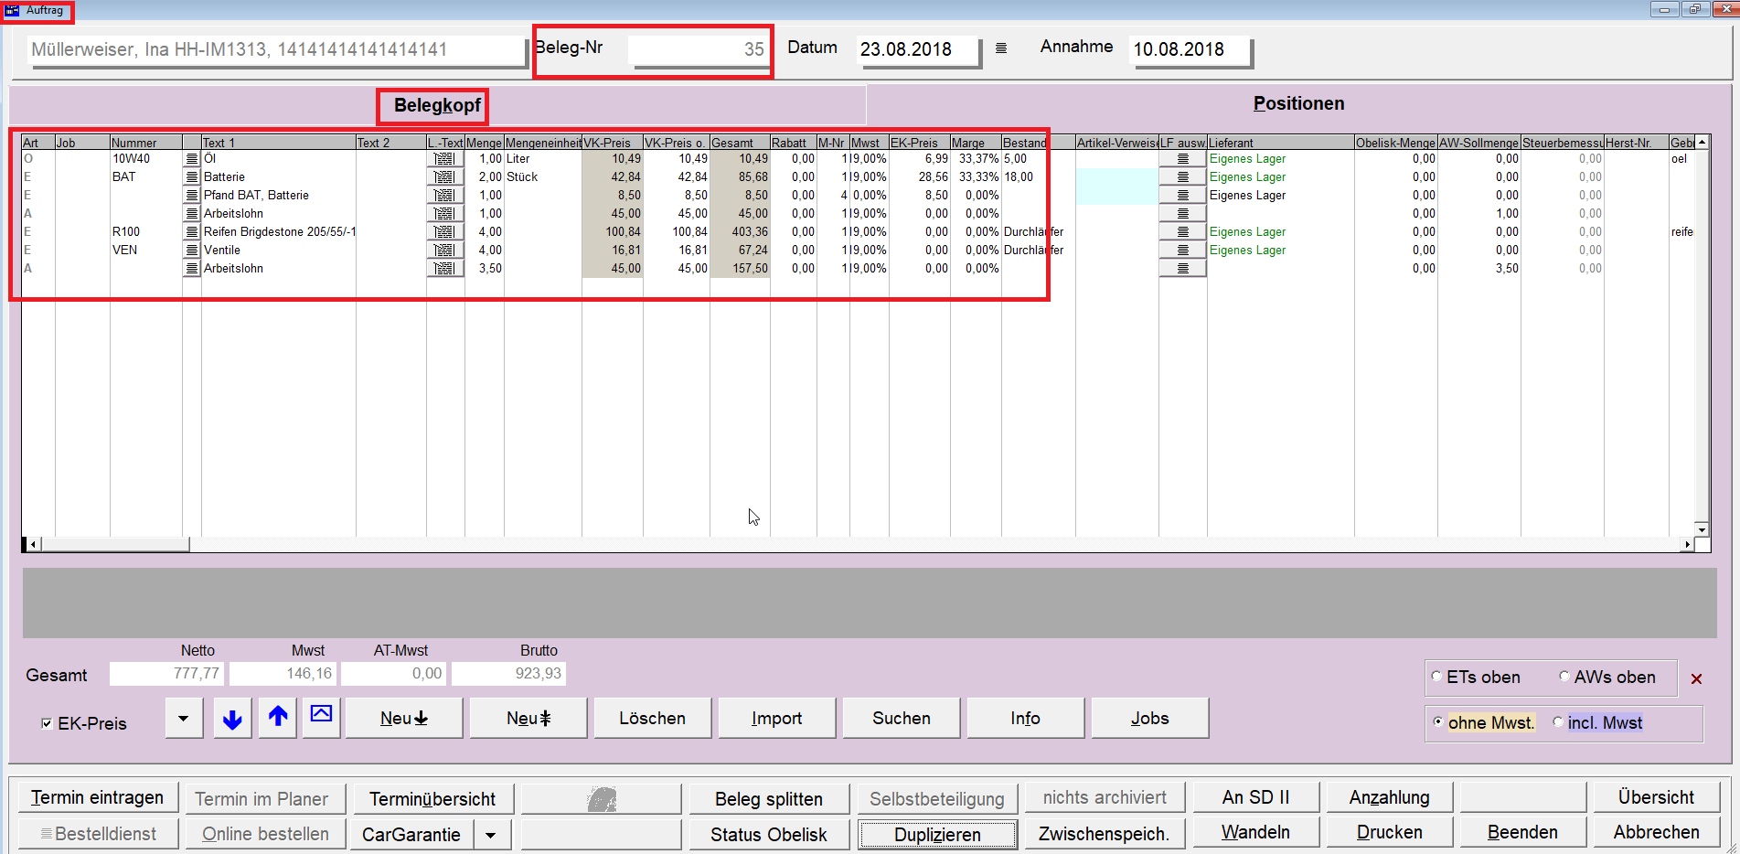Click the Duplizieren button
Viewport: 1740px width, 854px height.
tap(937, 835)
